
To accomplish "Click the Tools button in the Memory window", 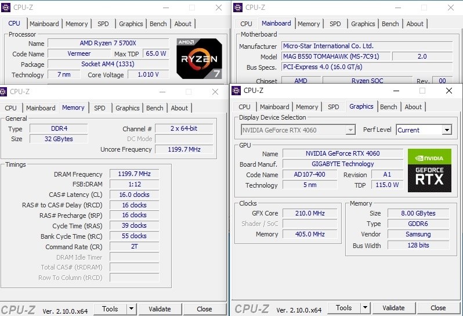I will tap(110, 309).
